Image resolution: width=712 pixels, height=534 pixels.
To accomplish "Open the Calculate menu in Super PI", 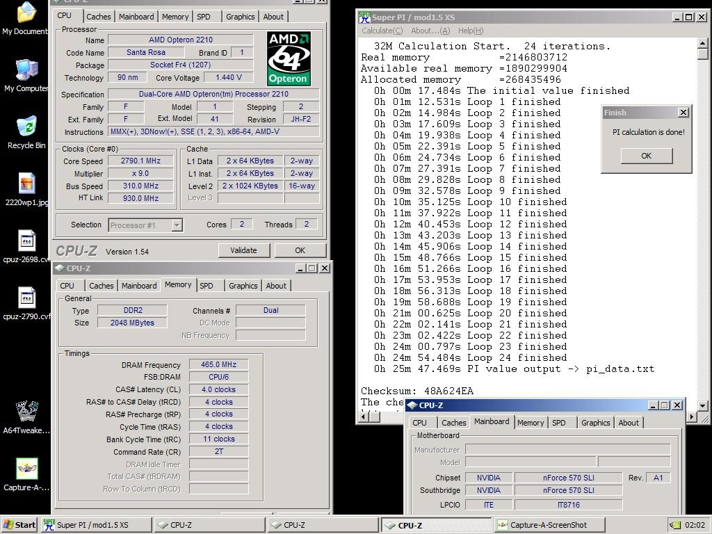I will click(382, 31).
